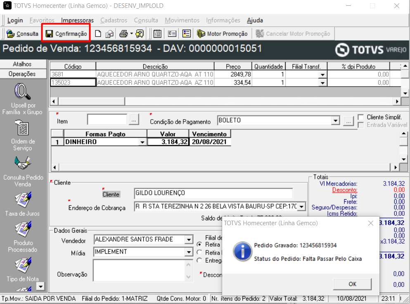This screenshot has height=304, width=410.
Task: Click the list details toolbar icon
Action: 187,34
